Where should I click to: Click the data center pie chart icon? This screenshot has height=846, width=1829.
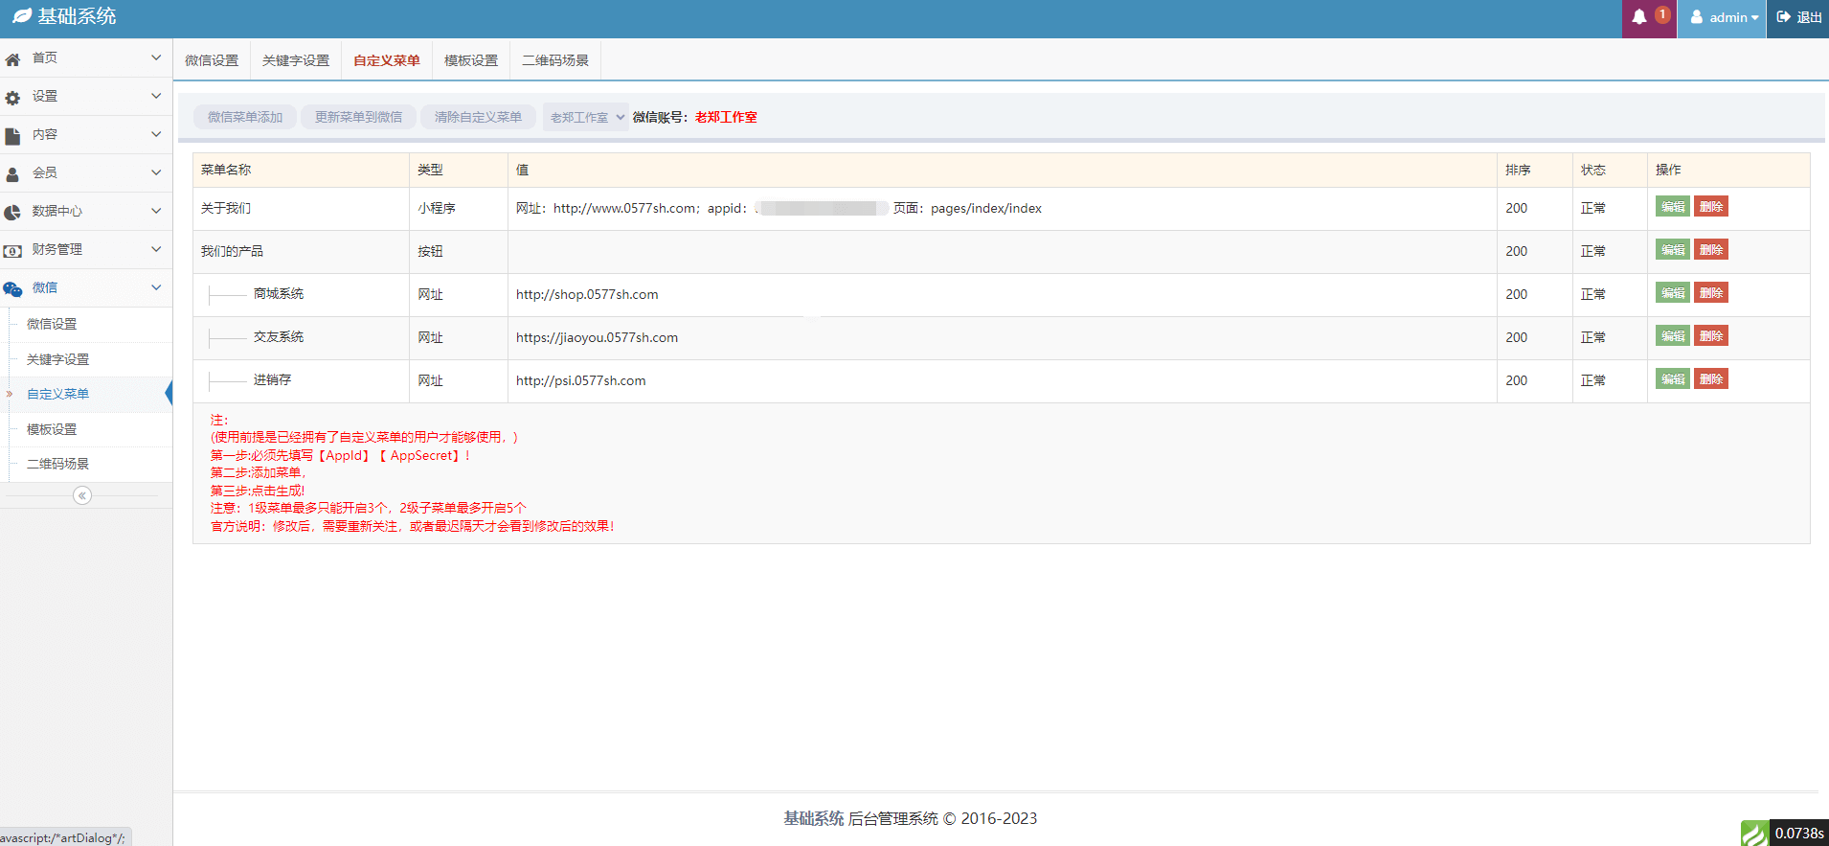coord(12,213)
